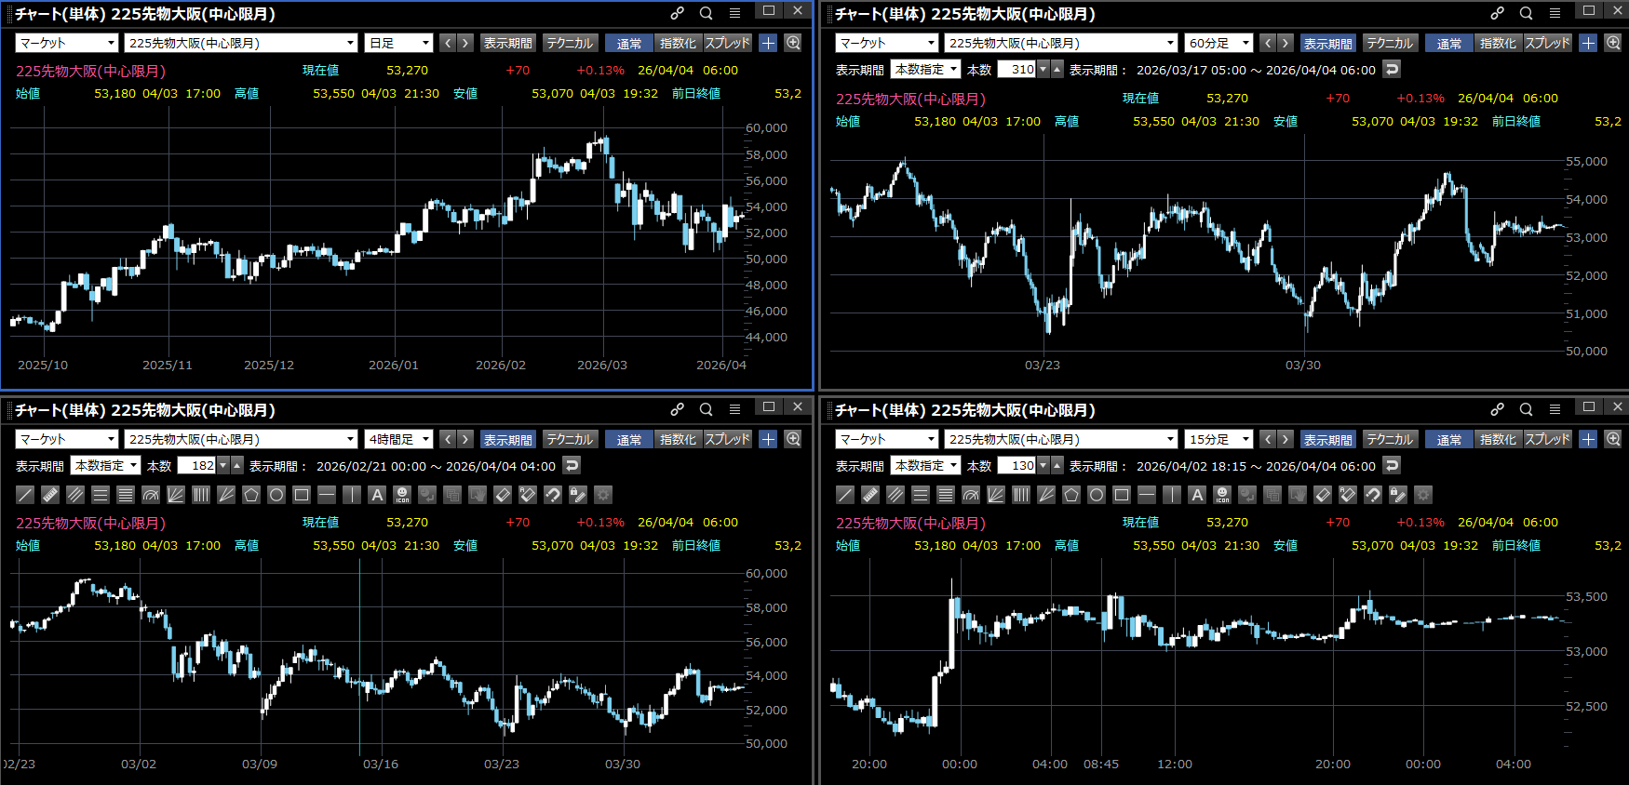Choose the rectangle drawing tool in 15分足 chart
Image resolution: width=1629 pixels, height=785 pixels.
tap(1122, 495)
